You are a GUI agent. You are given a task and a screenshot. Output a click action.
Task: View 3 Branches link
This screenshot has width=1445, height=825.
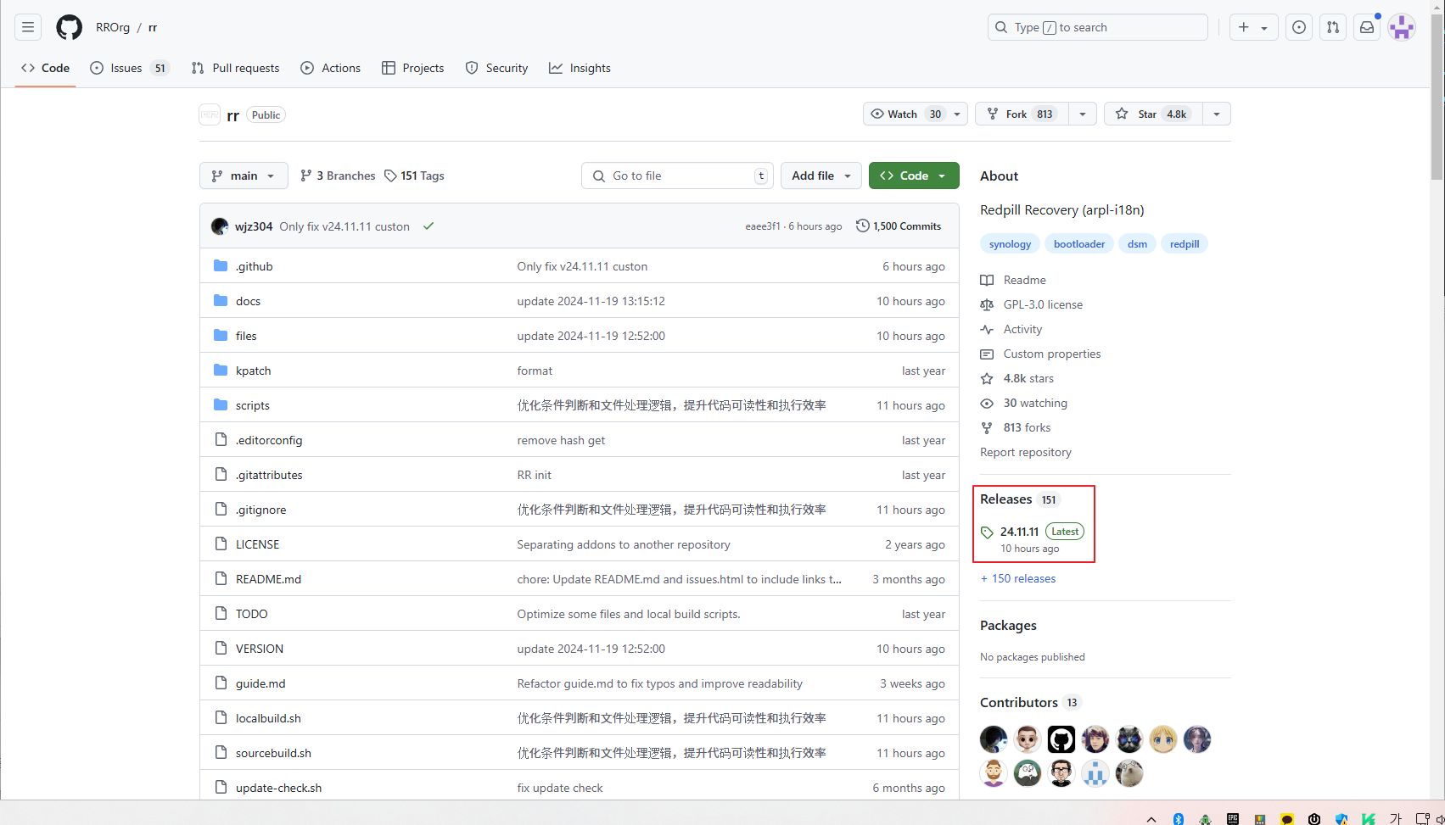(338, 176)
